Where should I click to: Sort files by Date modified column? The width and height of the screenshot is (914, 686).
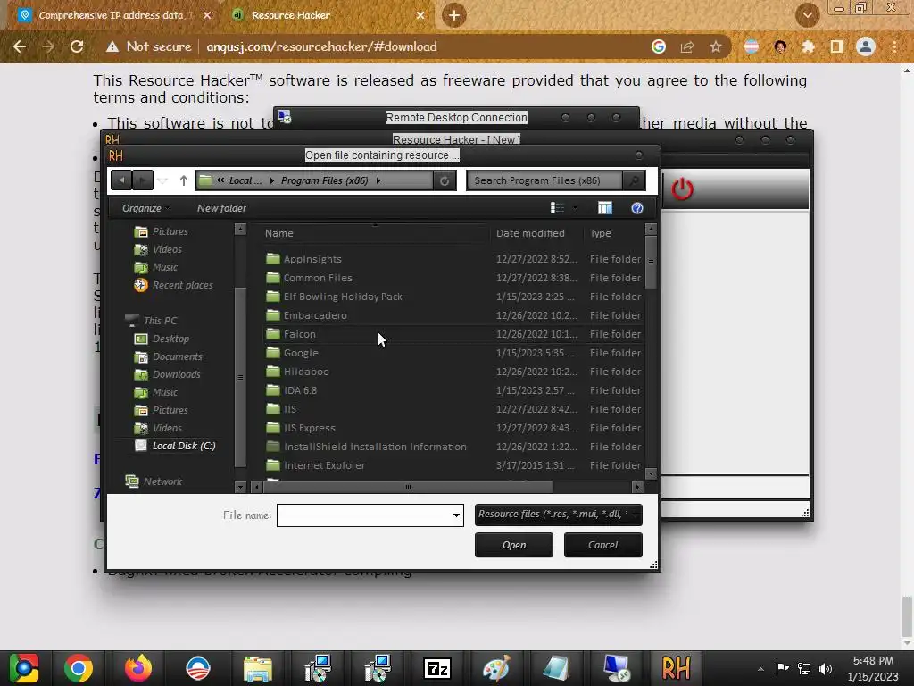pos(536,233)
